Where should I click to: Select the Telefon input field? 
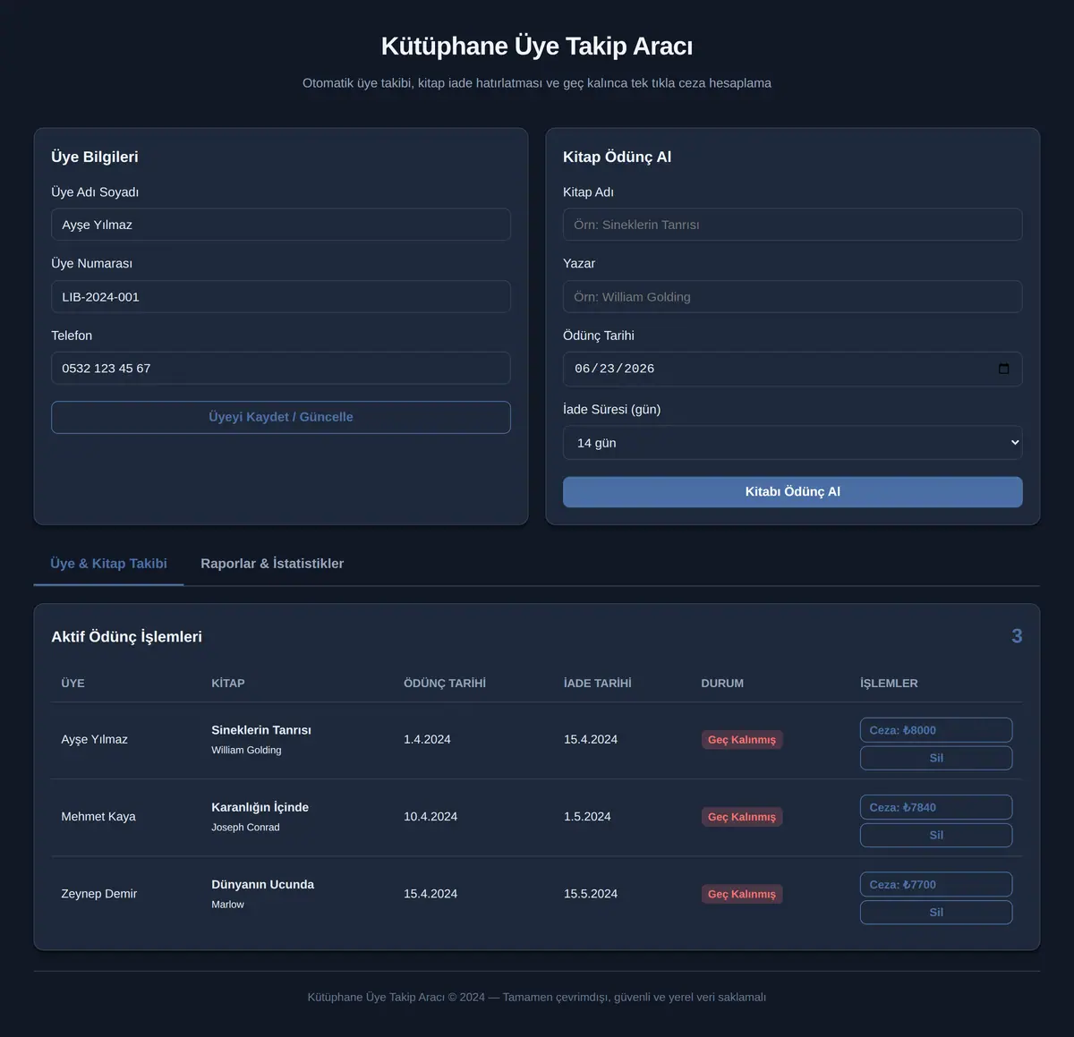[x=281, y=369]
